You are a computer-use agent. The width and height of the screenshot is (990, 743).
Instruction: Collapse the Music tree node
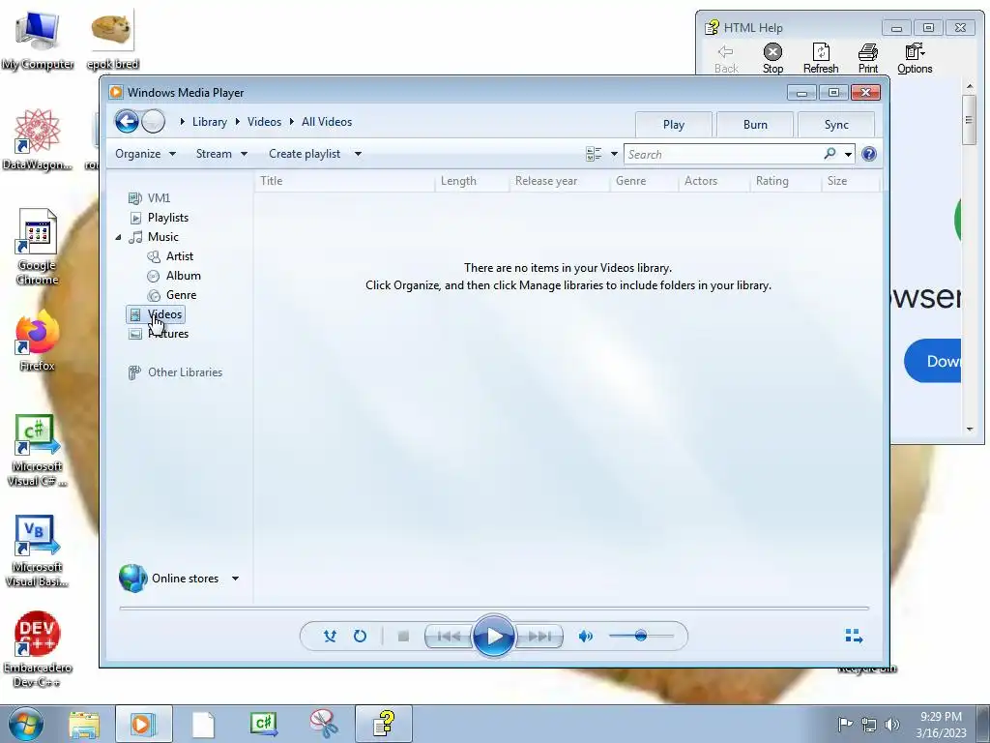click(x=118, y=238)
